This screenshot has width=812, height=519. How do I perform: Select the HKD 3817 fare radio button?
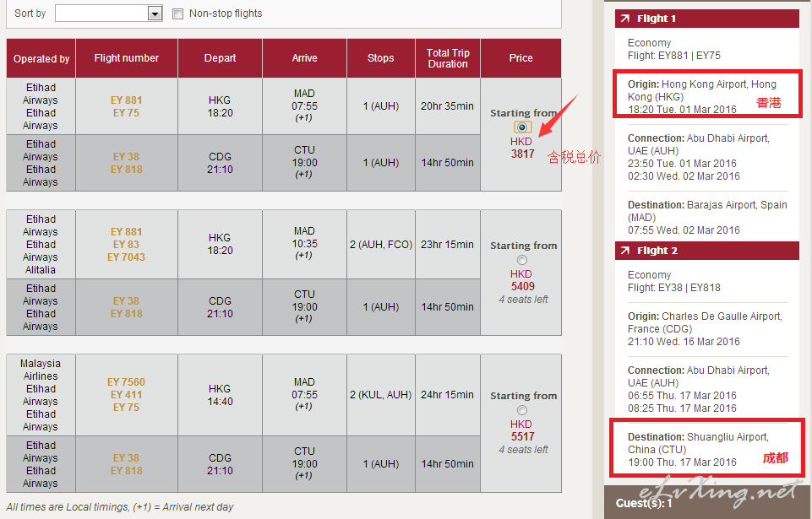522,127
